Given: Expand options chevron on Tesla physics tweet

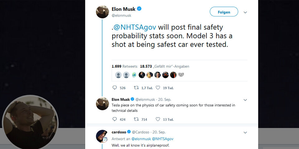Looking at the screenshot, I should pos(245,100).
